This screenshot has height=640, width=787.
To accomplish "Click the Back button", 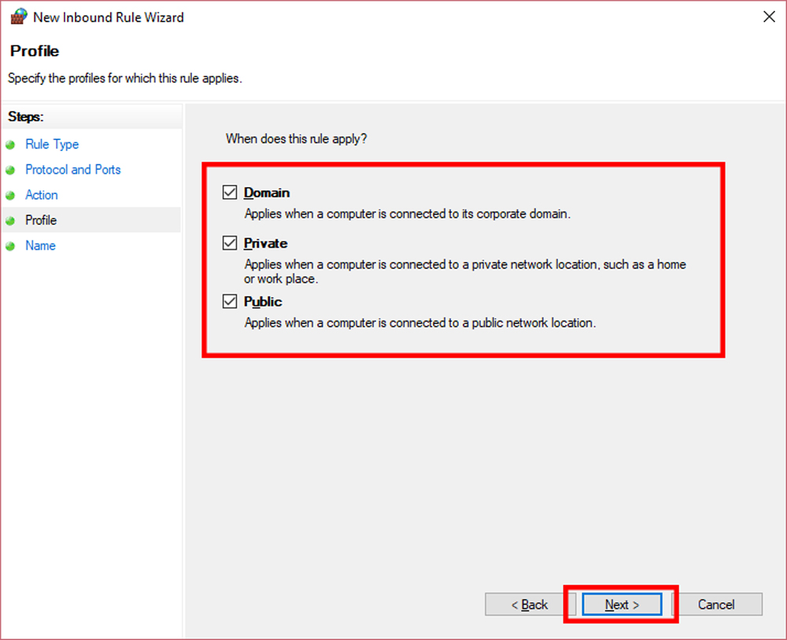I will pos(530,605).
